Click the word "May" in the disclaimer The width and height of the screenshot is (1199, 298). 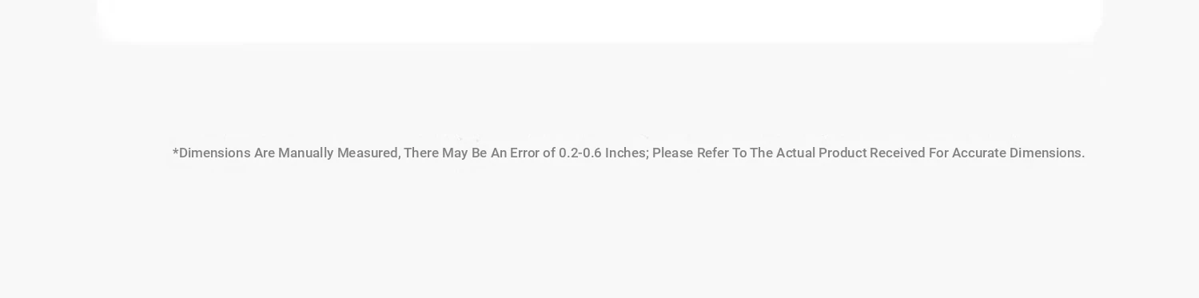(x=455, y=153)
